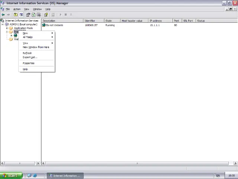Click the Internet Information Services root icon
Image resolution: width=238 pixels, height=179 pixels.
[3, 21]
